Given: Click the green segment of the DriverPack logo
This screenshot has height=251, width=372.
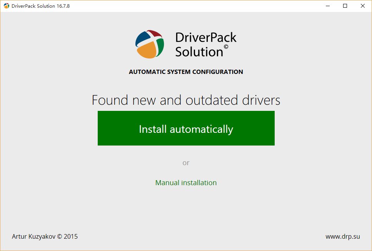Looking at the screenshot, I should (x=160, y=46).
